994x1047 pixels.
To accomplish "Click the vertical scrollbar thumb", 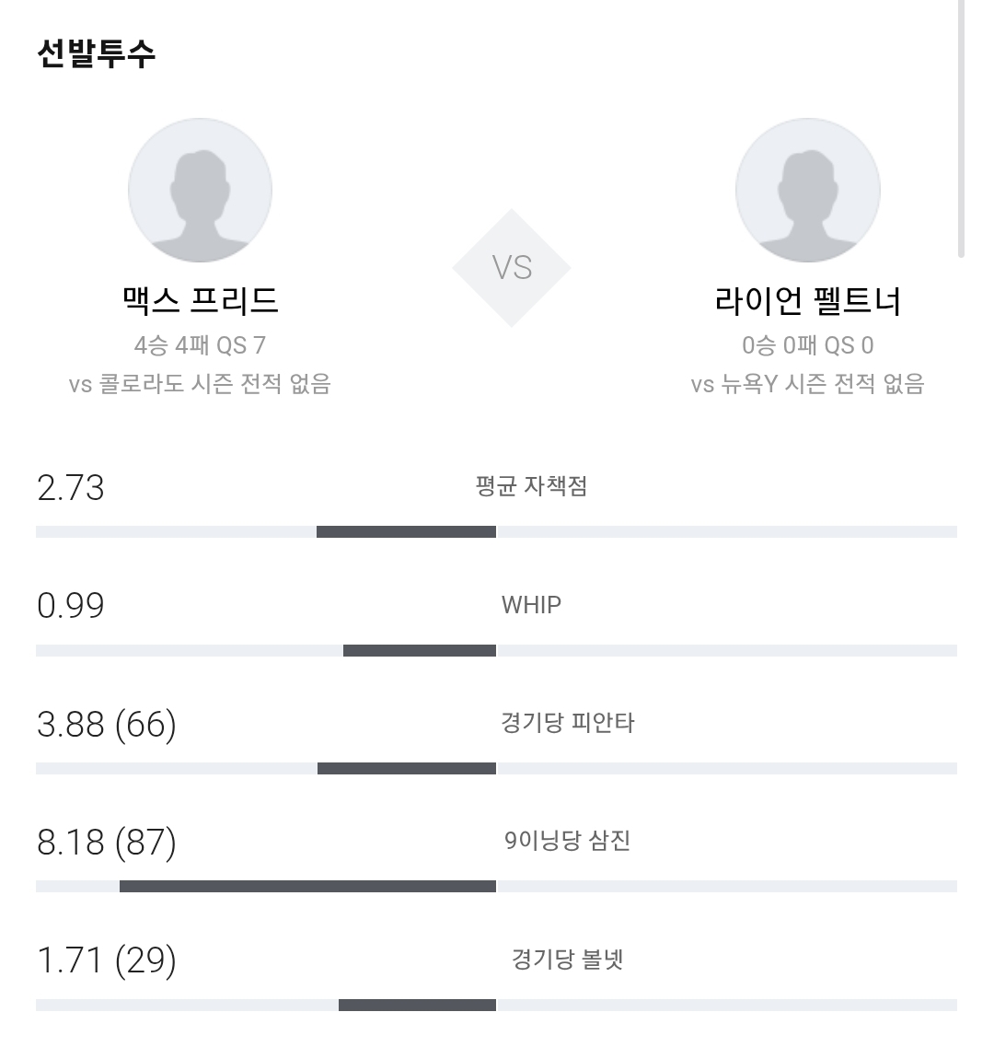I will 961,128.
